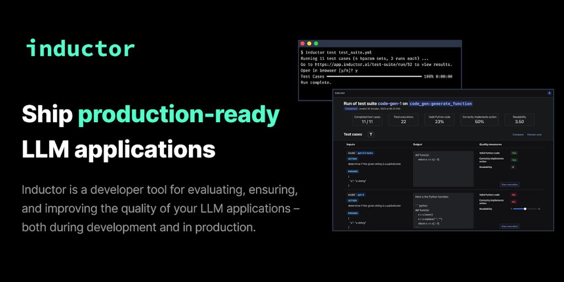Click the Test Cases progress bar in terminal
The height and width of the screenshot is (282, 564).
(374, 77)
